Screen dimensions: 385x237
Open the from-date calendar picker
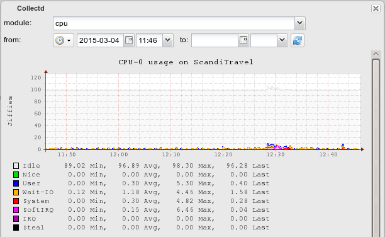[129, 40]
